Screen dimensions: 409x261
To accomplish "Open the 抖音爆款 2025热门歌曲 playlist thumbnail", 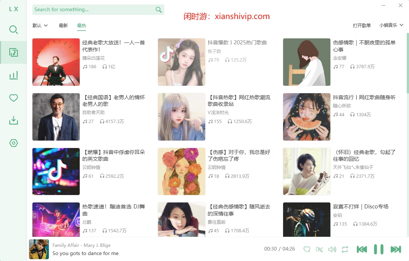I will [x=181, y=62].
